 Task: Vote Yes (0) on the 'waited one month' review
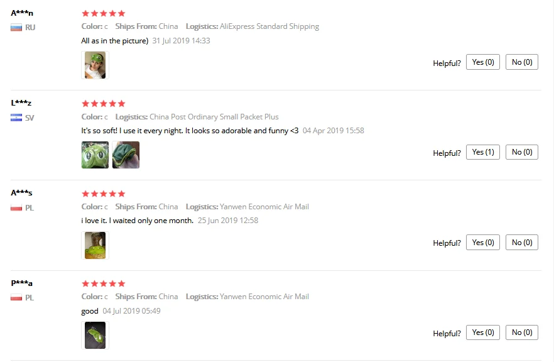tap(483, 243)
